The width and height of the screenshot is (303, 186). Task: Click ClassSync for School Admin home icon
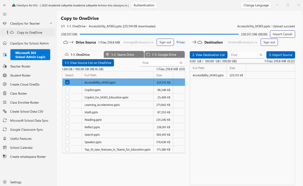click(x=5, y=43)
